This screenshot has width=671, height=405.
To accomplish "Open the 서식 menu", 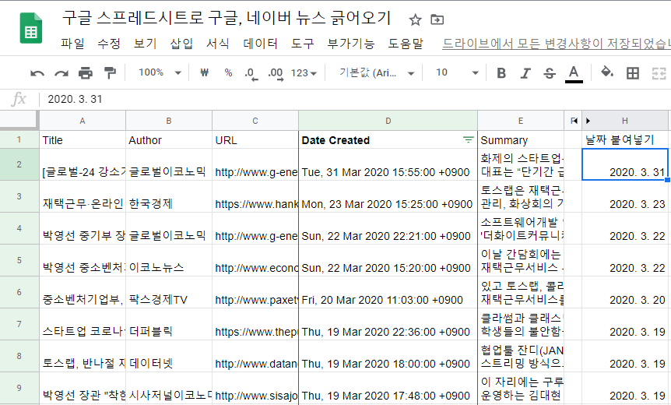I will (218, 44).
